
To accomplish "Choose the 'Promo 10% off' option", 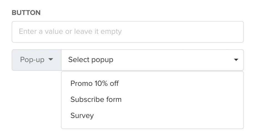I will coord(95,83).
